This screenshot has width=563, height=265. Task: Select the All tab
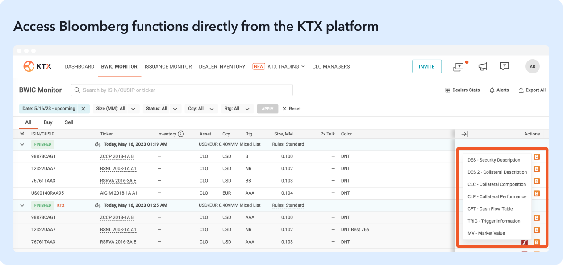coord(28,122)
